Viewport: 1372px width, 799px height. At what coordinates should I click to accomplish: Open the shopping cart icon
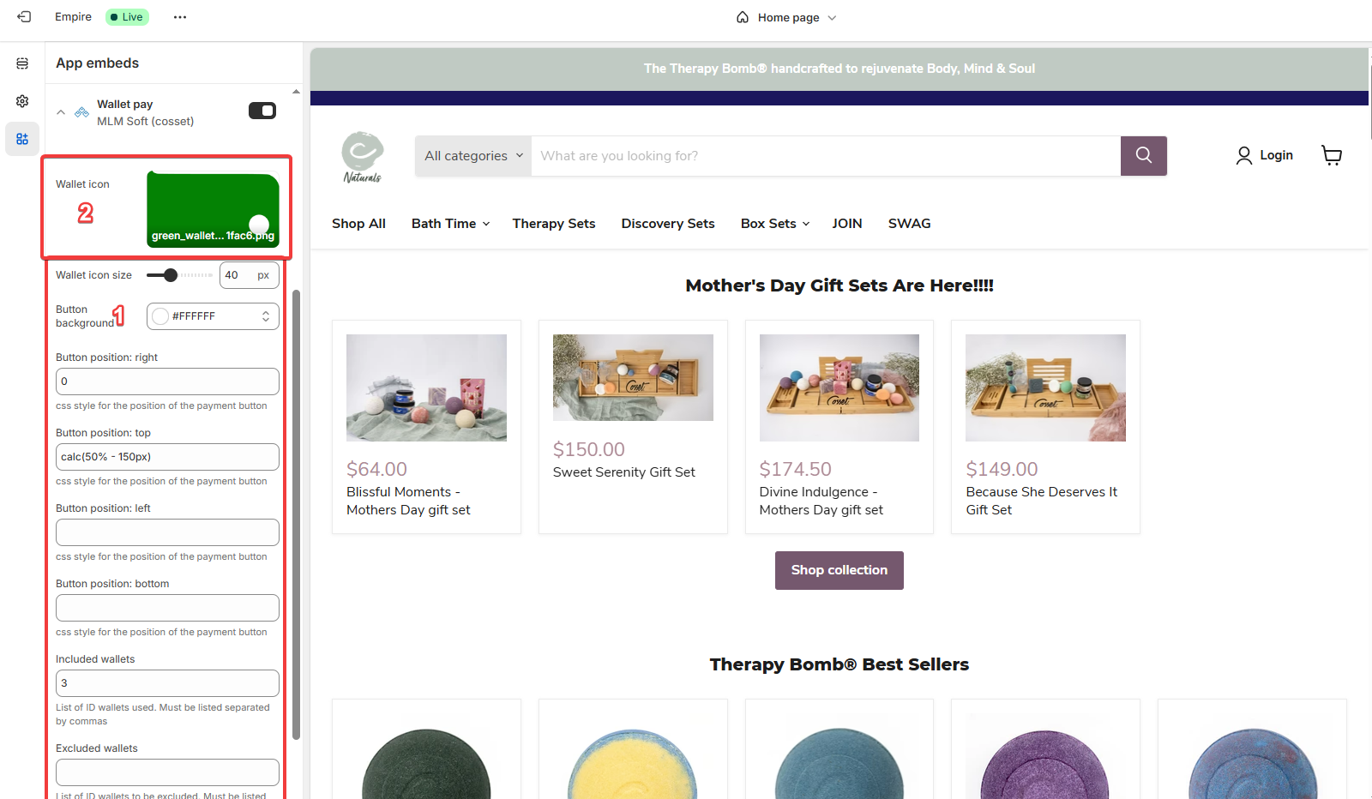(x=1331, y=155)
